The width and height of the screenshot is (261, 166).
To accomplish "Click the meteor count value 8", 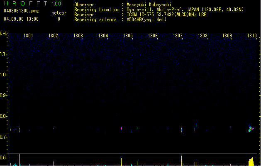I will click(59, 19).
